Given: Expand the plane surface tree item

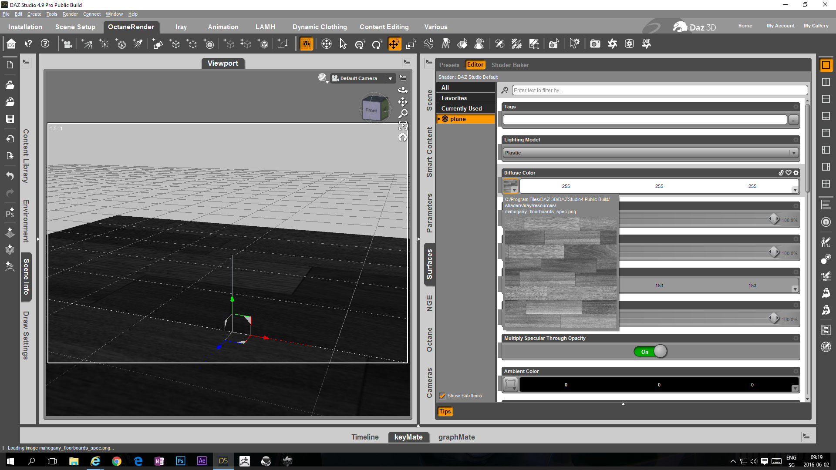Looking at the screenshot, I should [439, 119].
